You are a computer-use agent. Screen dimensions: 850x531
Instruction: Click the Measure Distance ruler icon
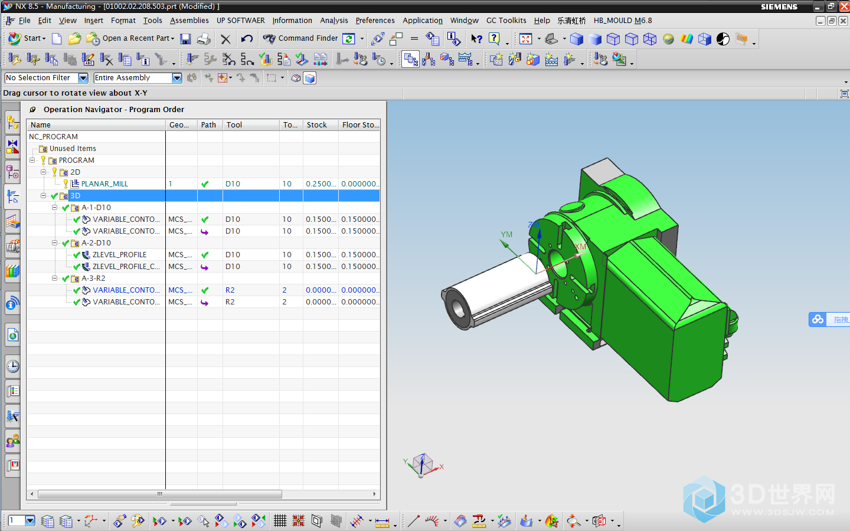point(382,522)
